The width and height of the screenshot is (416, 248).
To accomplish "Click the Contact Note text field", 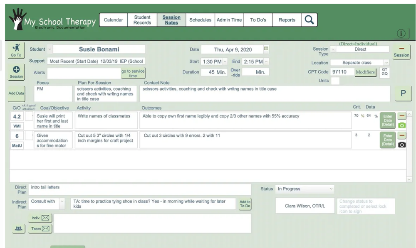I will tap(265, 93).
